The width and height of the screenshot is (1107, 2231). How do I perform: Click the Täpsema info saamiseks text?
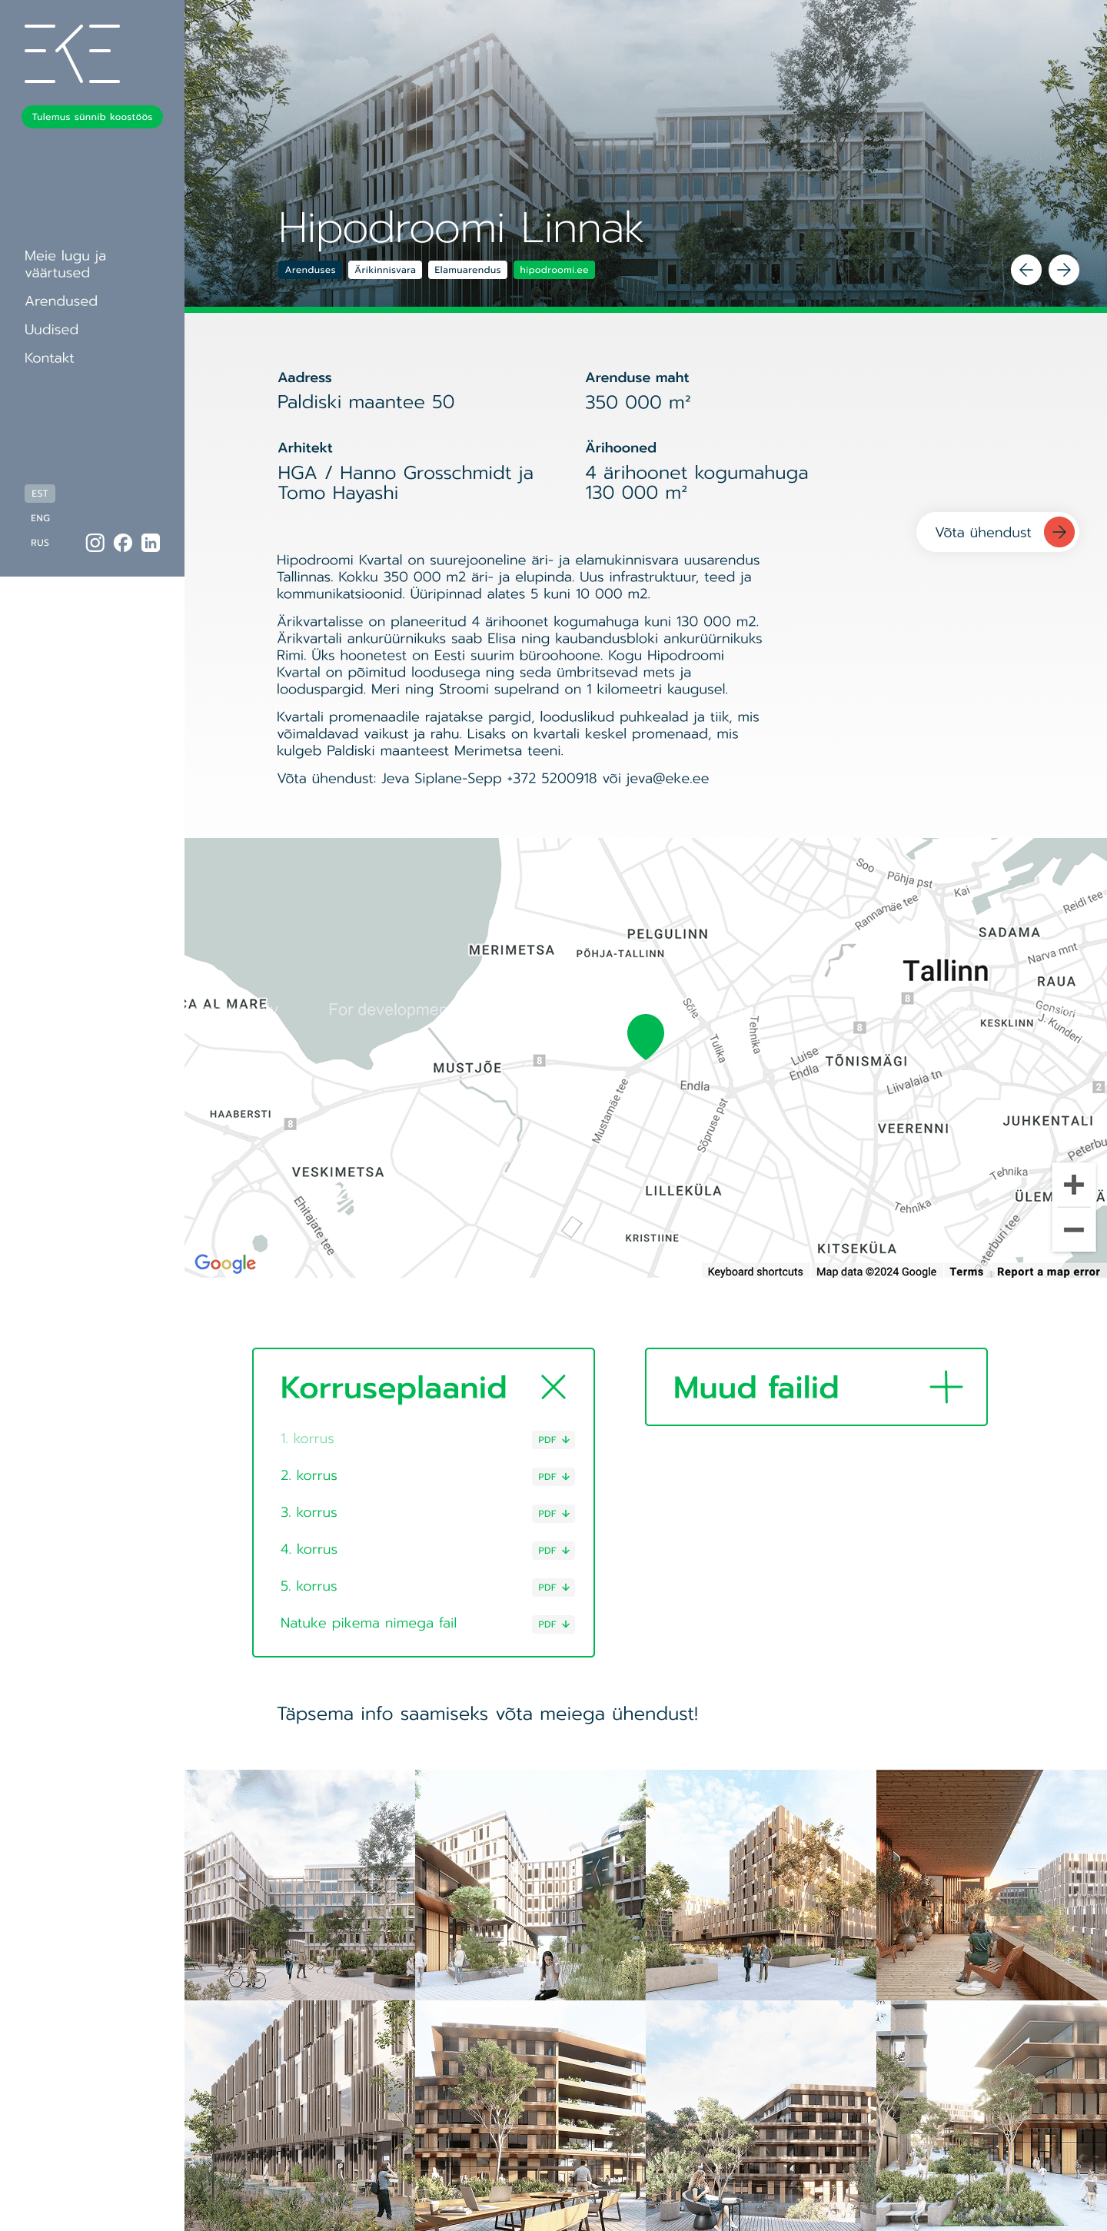coord(487,1714)
